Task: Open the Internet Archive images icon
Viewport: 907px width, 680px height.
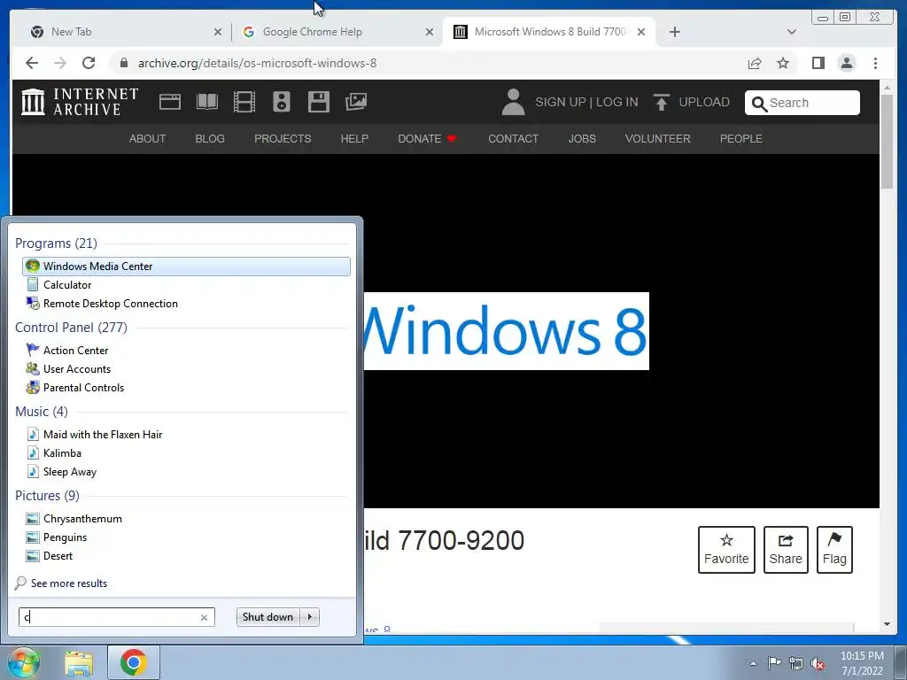Action: 356,102
